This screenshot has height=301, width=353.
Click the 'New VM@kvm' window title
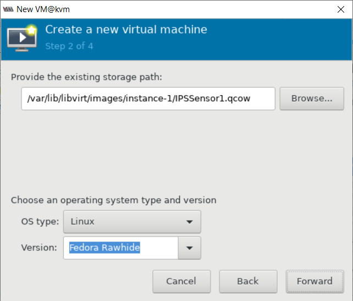(x=43, y=9)
